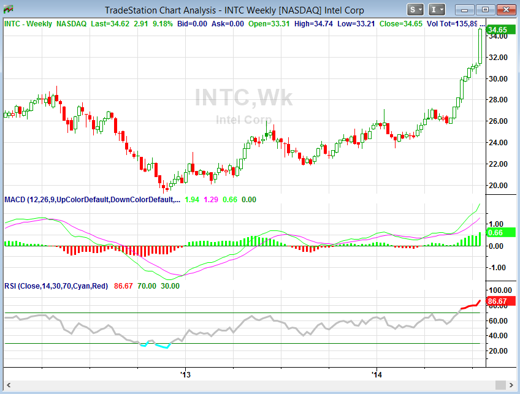Image resolution: width=520 pixels, height=394 pixels.
Task: Click the MACD average value 1.29
Action: point(211,200)
